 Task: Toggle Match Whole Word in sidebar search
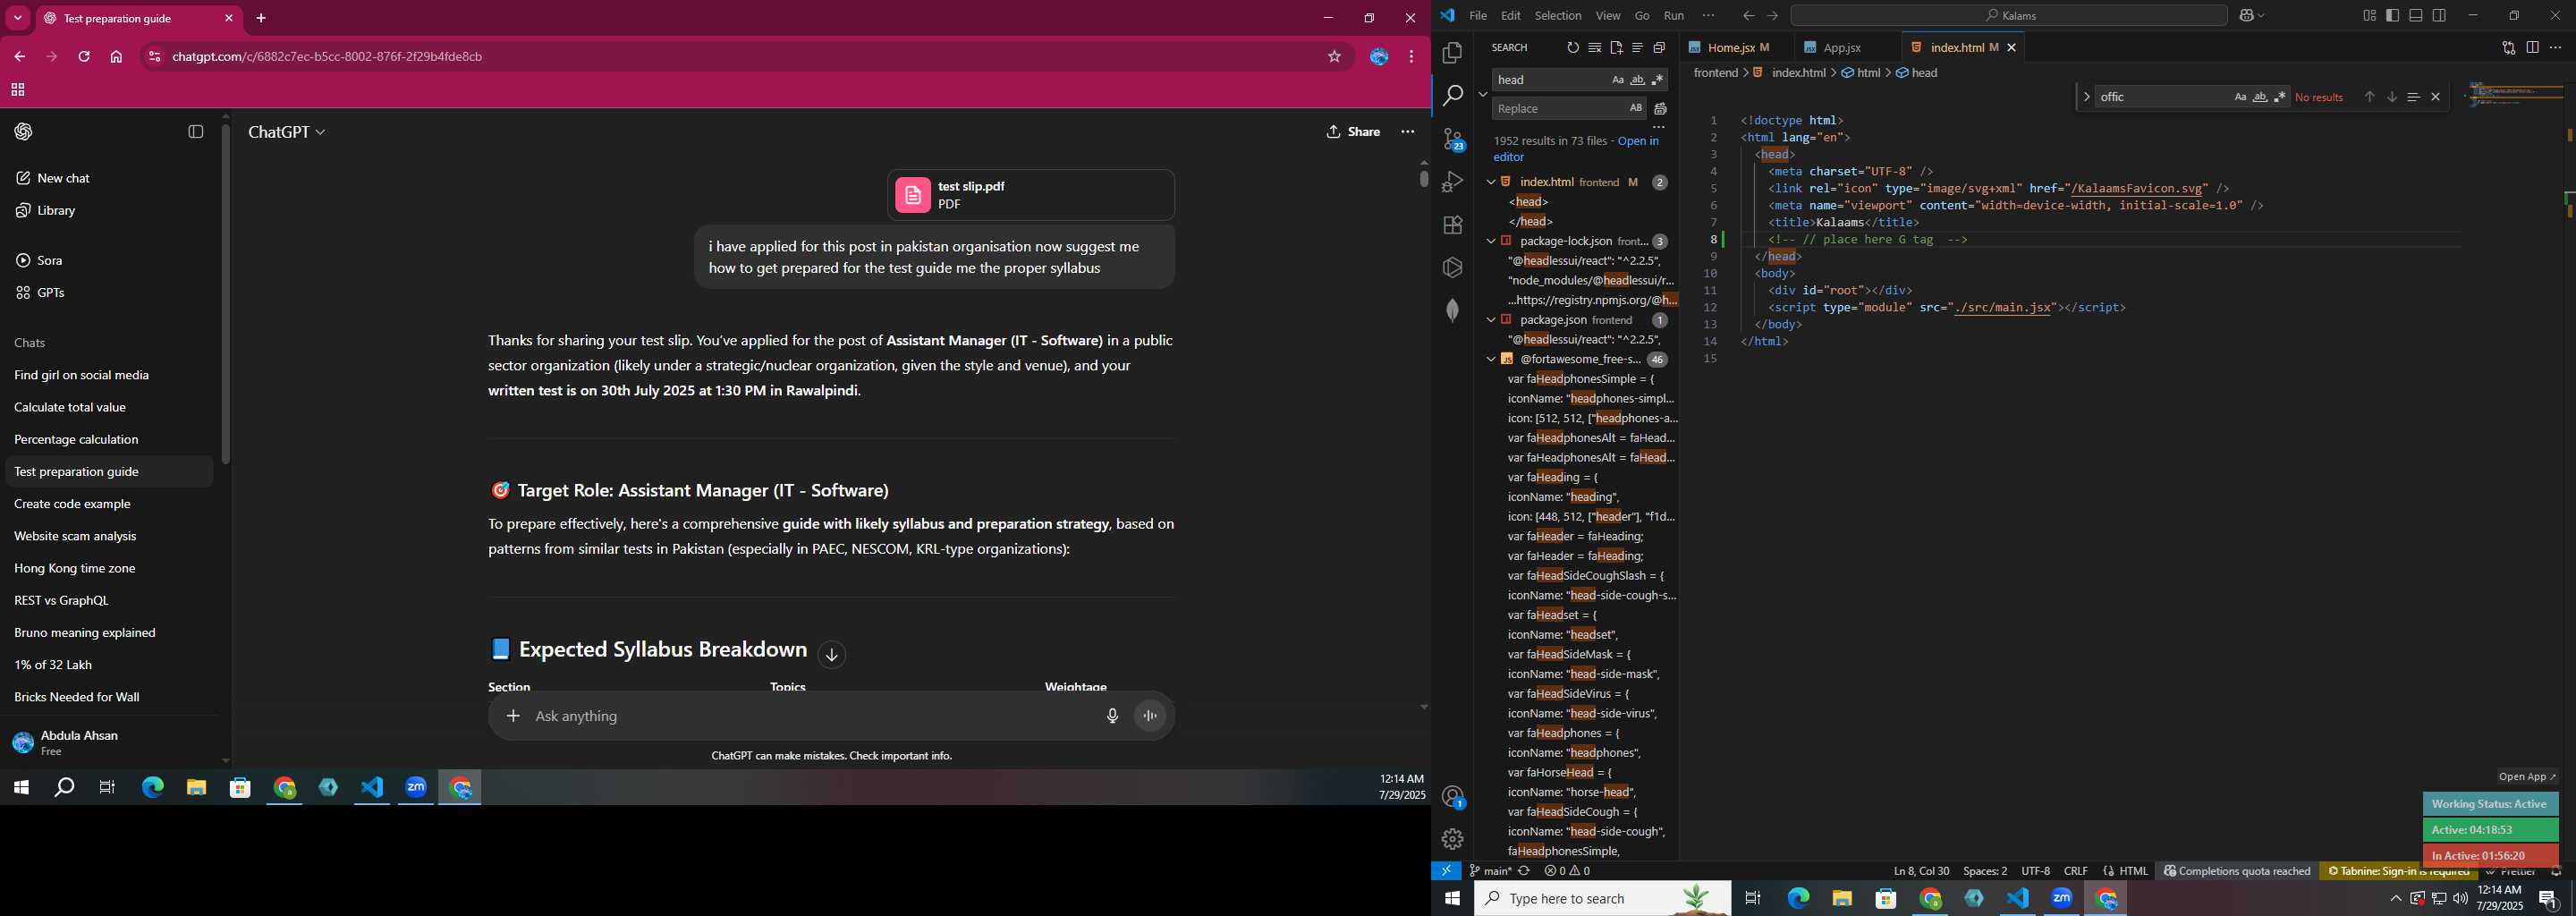[x=1638, y=80]
